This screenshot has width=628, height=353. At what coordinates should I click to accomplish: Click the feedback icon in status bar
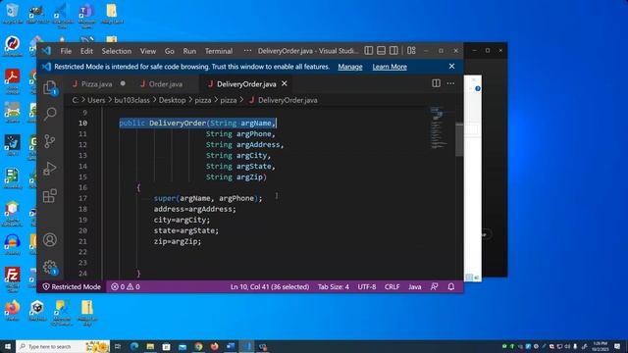point(434,286)
